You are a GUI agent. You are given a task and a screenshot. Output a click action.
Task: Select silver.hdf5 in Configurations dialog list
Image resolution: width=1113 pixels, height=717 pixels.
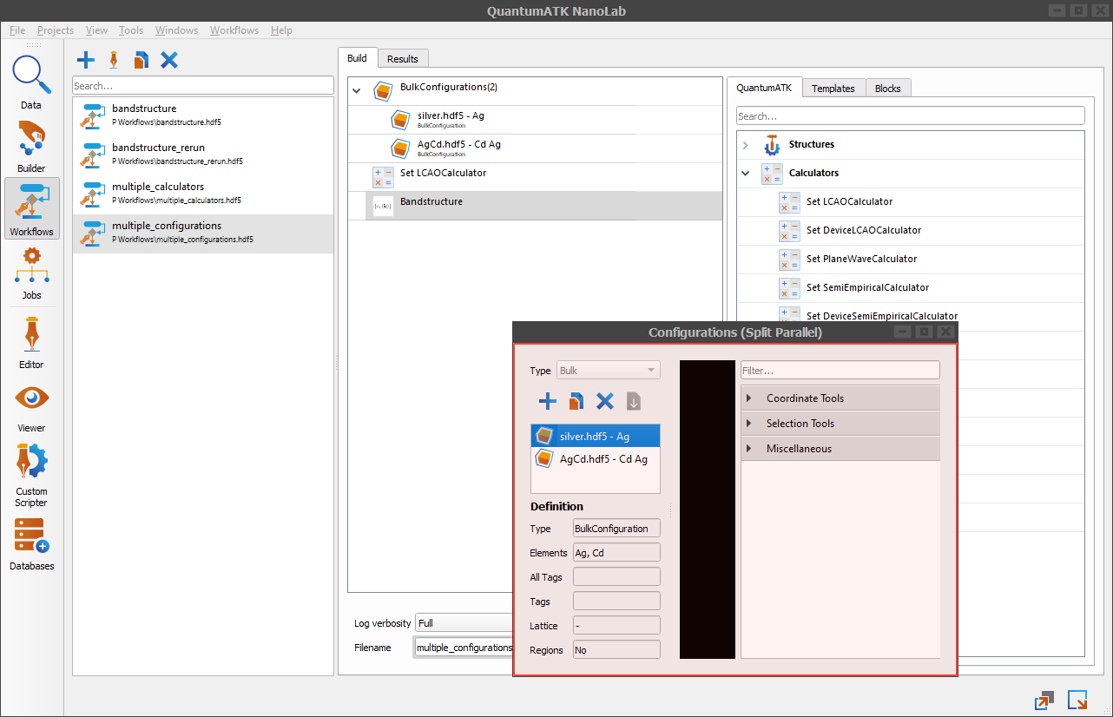pos(596,437)
